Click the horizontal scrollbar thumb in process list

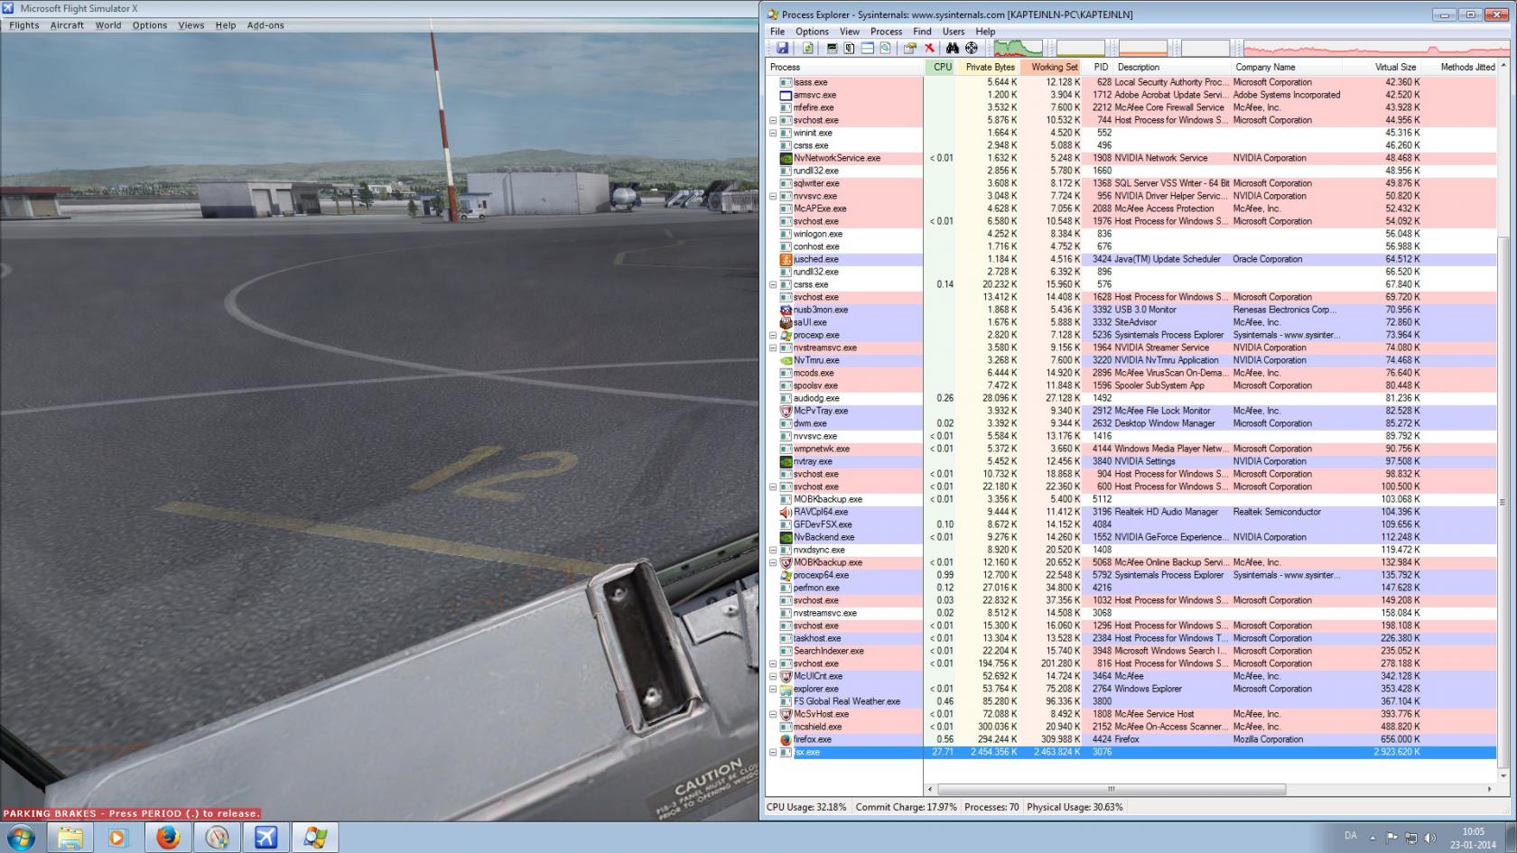click(1111, 789)
